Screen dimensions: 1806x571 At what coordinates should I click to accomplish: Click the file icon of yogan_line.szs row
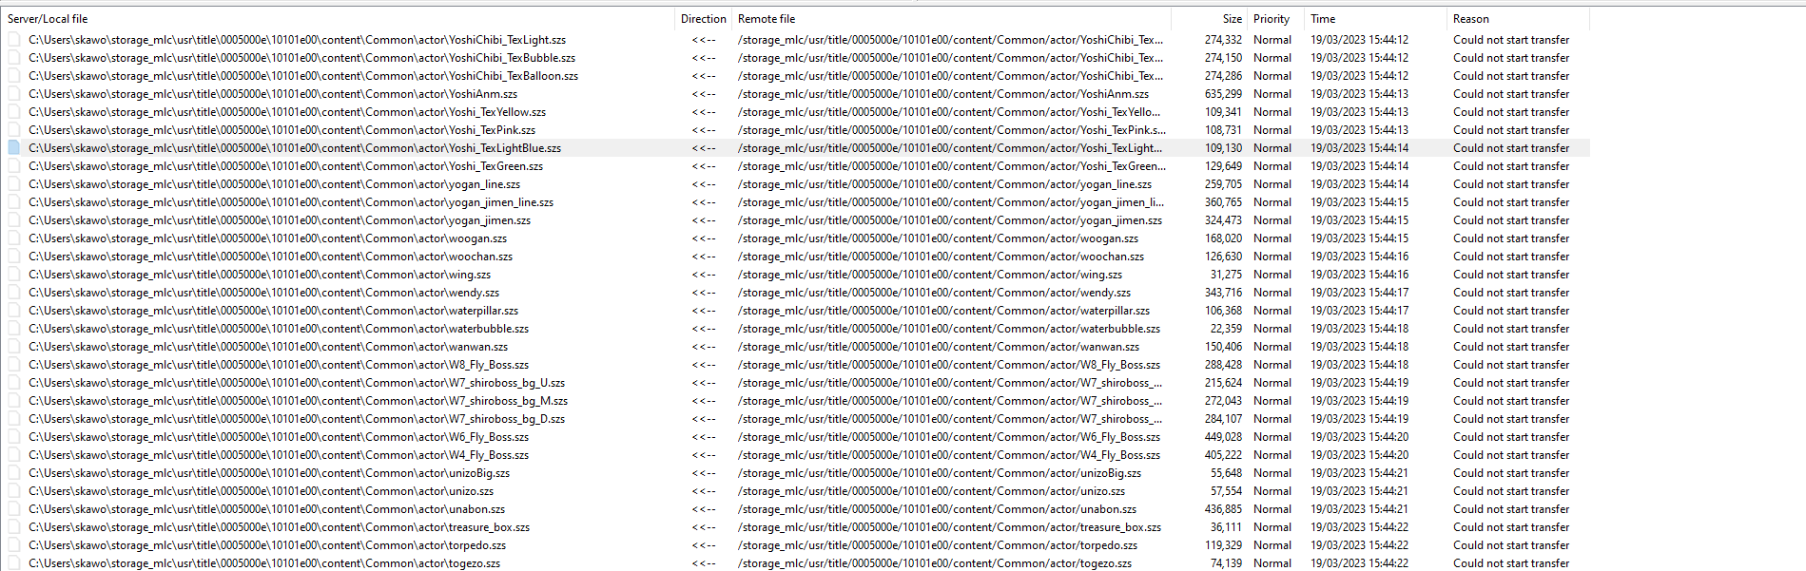pos(14,184)
